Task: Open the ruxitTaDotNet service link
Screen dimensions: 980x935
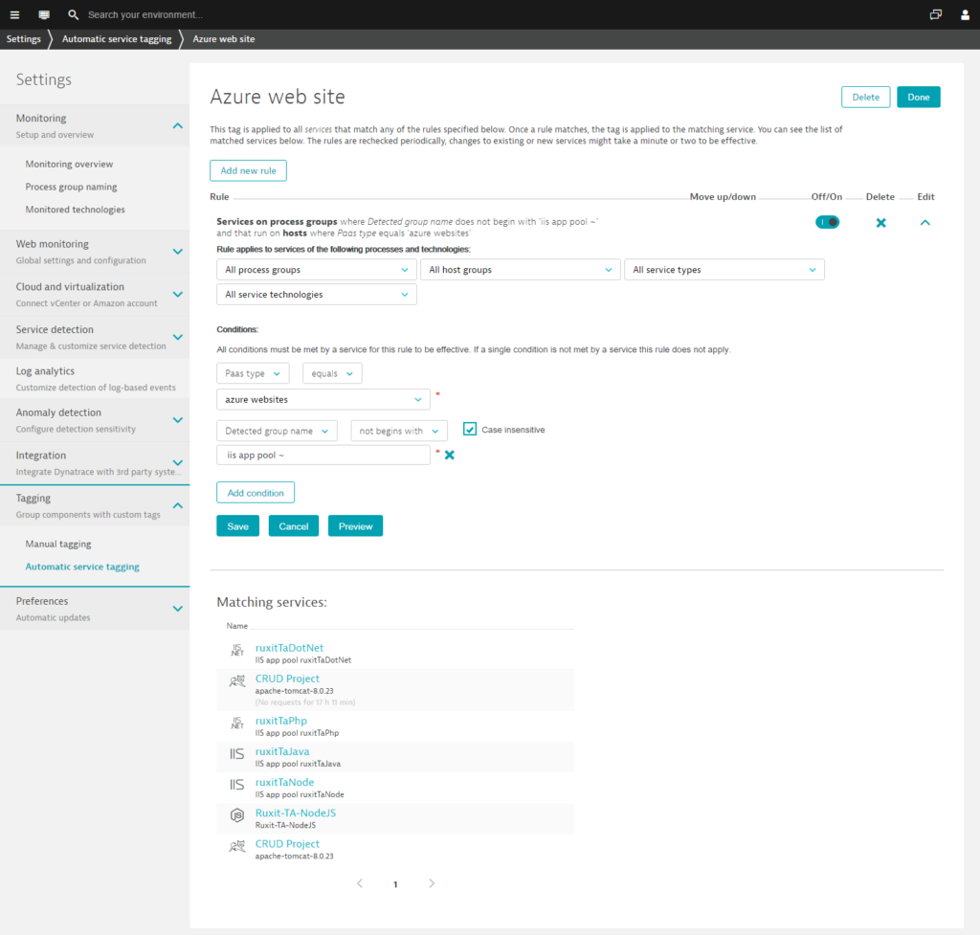Action: pos(289,648)
